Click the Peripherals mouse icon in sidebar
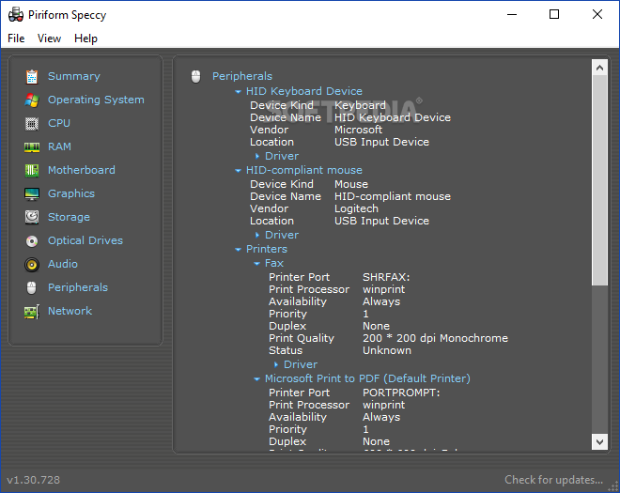 pos(32,287)
